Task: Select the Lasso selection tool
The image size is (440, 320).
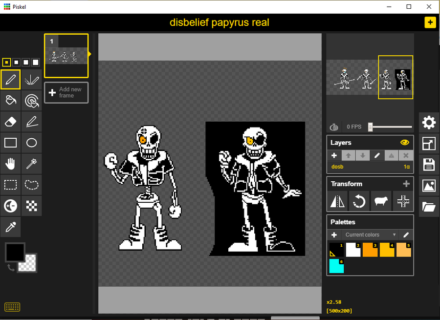Action: (x=32, y=185)
